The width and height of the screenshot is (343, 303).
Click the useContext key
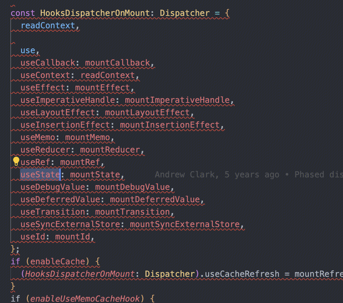[x=45, y=75]
